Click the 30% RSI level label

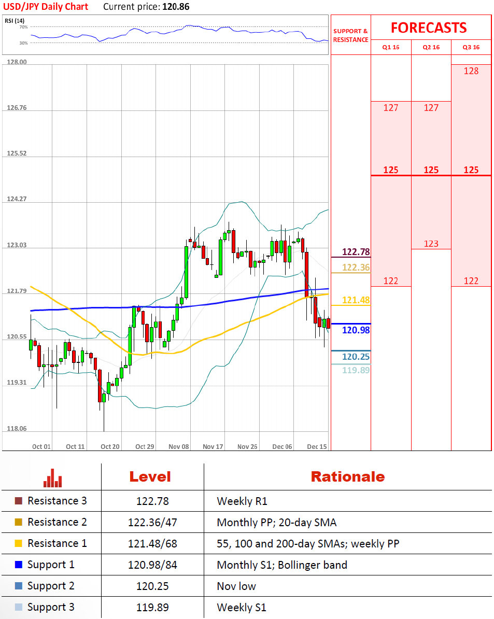coord(24,43)
